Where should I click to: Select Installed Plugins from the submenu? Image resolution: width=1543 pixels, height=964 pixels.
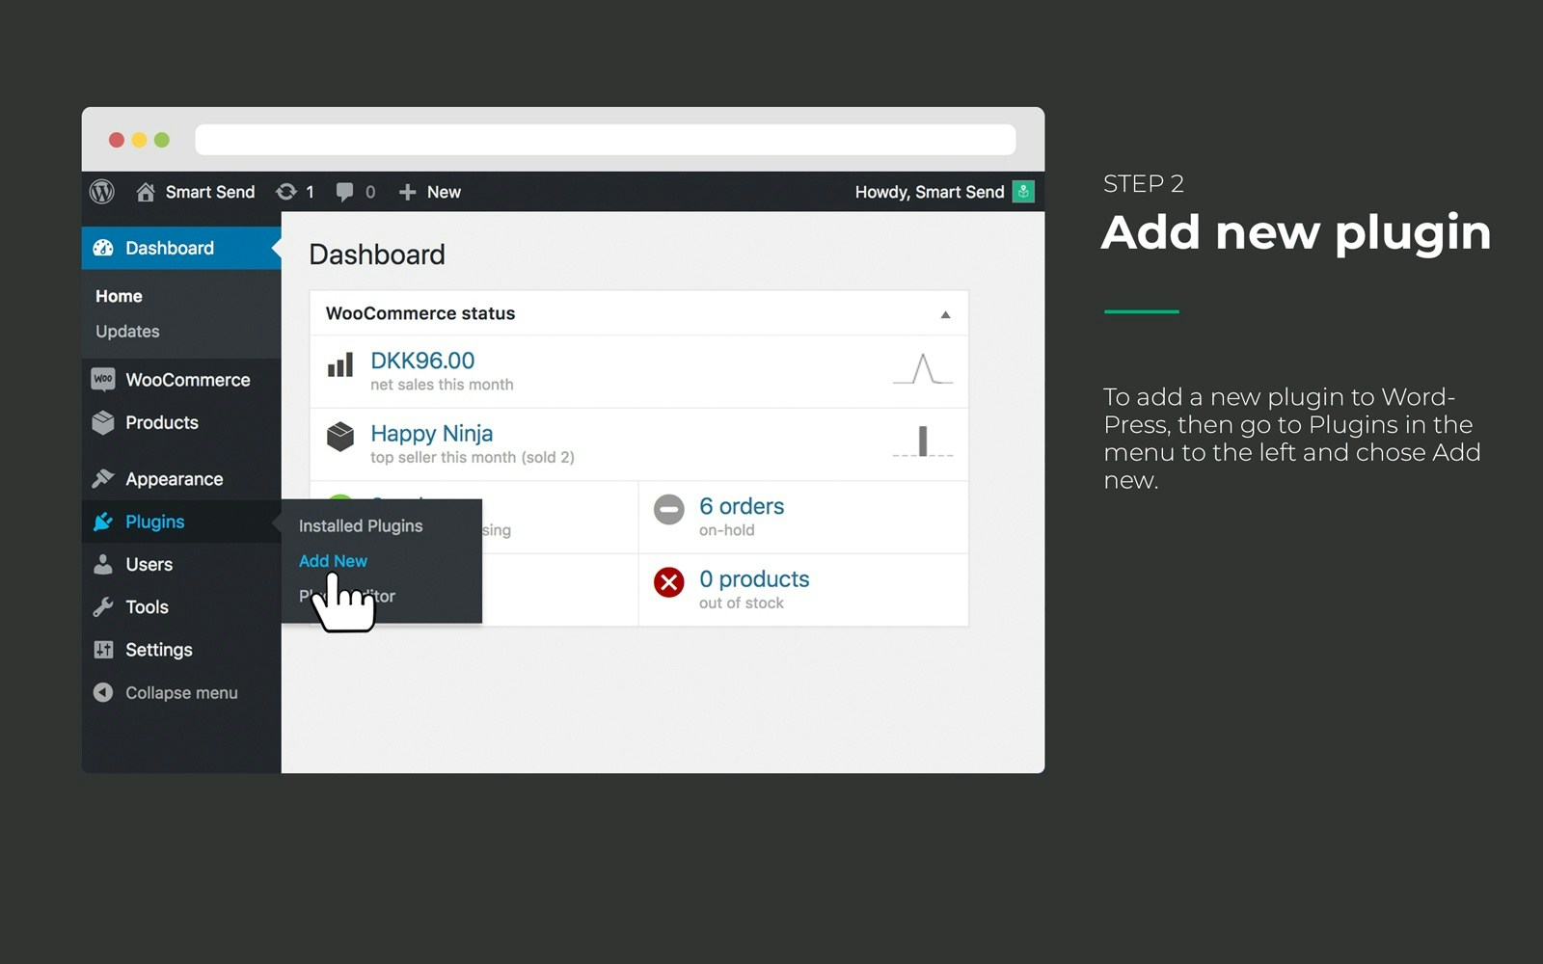click(359, 525)
